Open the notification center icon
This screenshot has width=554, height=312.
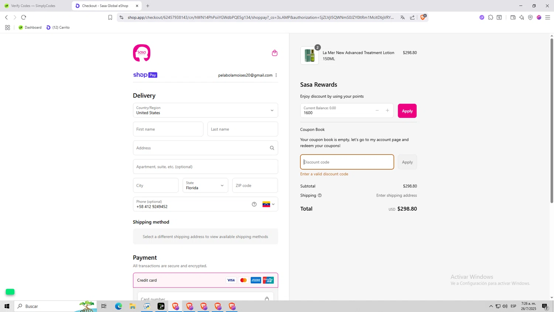pos(545,306)
